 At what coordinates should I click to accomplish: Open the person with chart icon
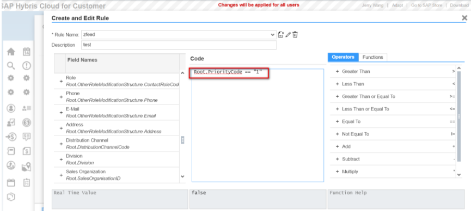click(x=11, y=122)
